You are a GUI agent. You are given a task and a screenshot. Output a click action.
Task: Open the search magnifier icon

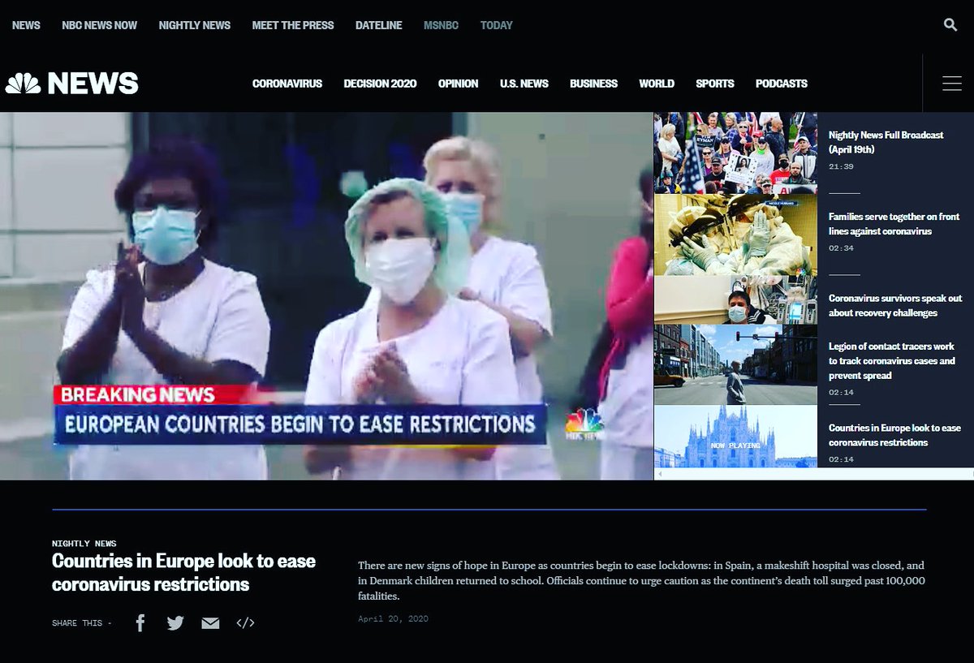[950, 25]
